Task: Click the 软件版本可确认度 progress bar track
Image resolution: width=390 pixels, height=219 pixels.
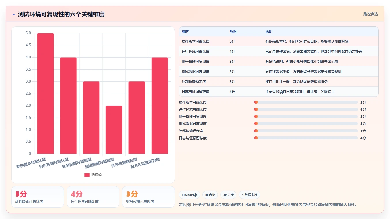Action: (306, 102)
